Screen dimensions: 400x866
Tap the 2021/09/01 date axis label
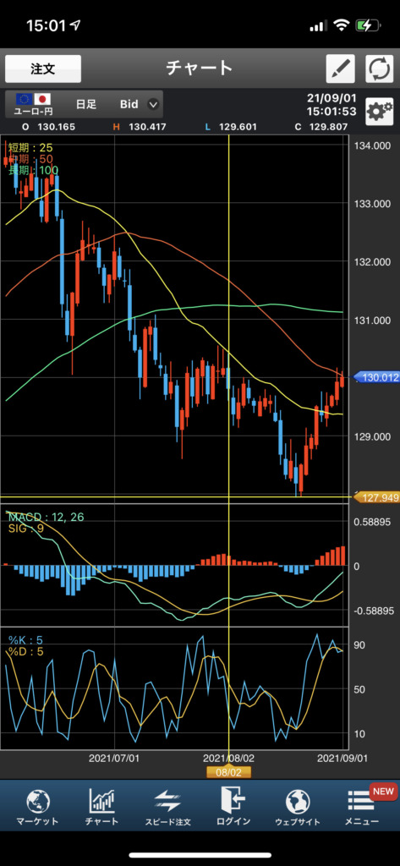point(343,759)
